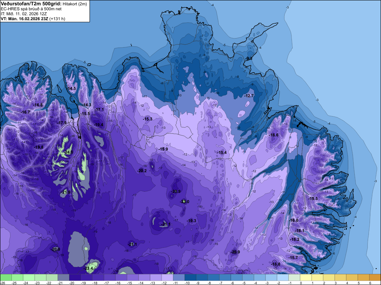Click the -24.0 temperature value
Screen dimensions: 381x285
69,152
